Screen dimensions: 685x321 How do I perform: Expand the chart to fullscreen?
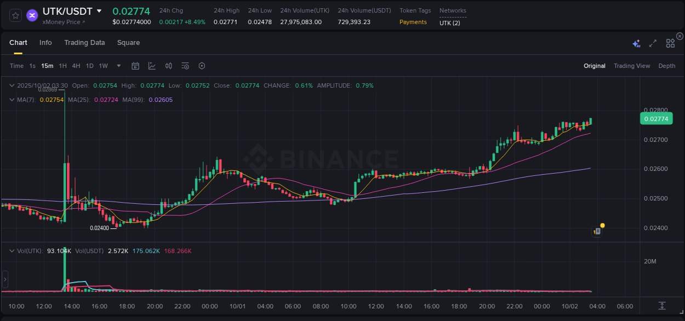point(652,42)
